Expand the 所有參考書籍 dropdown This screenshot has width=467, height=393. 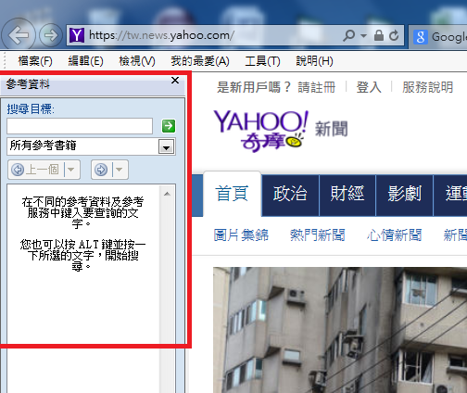[166, 146]
